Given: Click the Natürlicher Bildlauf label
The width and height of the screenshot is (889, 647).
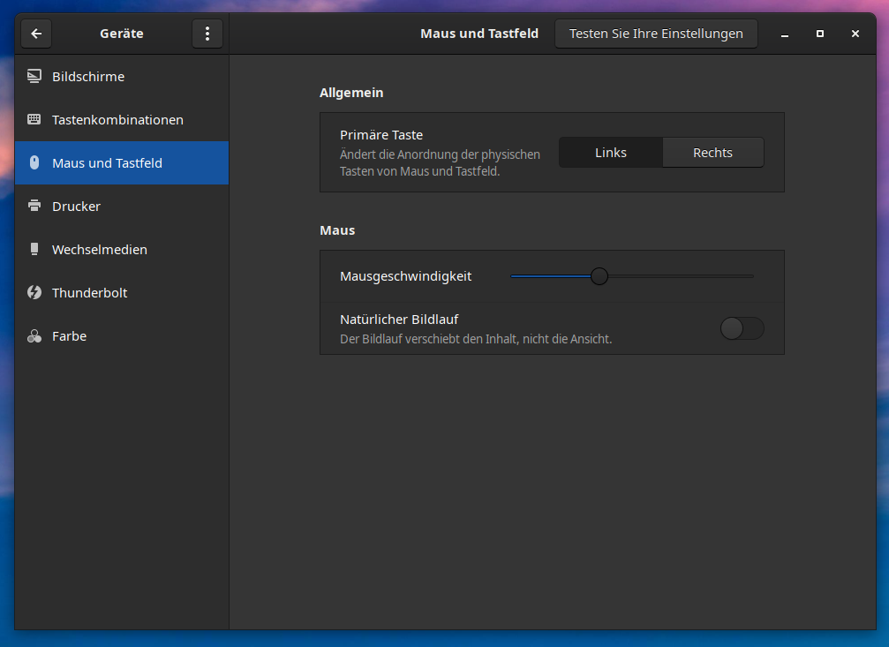Looking at the screenshot, I should [x=399, y=320].
